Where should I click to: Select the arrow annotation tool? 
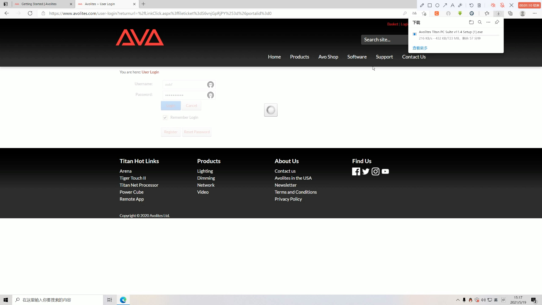click(x=445, y=5)
